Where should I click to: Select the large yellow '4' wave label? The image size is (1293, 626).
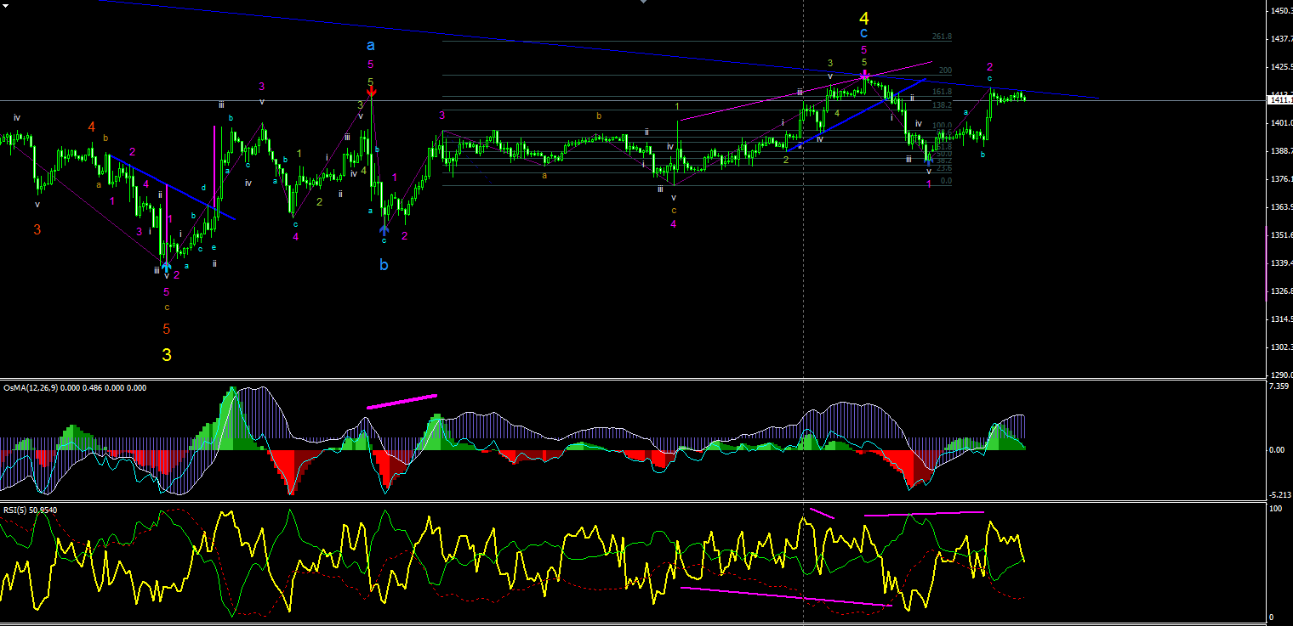[x=864, y=18]
